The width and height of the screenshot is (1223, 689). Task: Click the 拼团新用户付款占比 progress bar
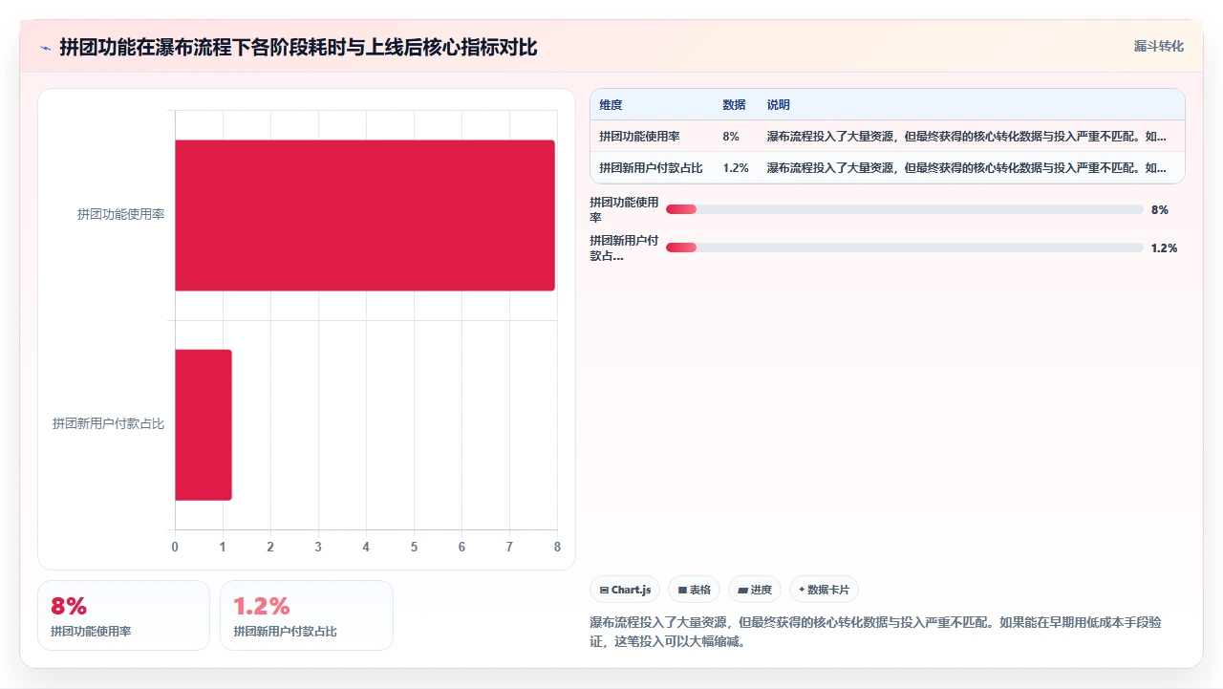point(904,248)
